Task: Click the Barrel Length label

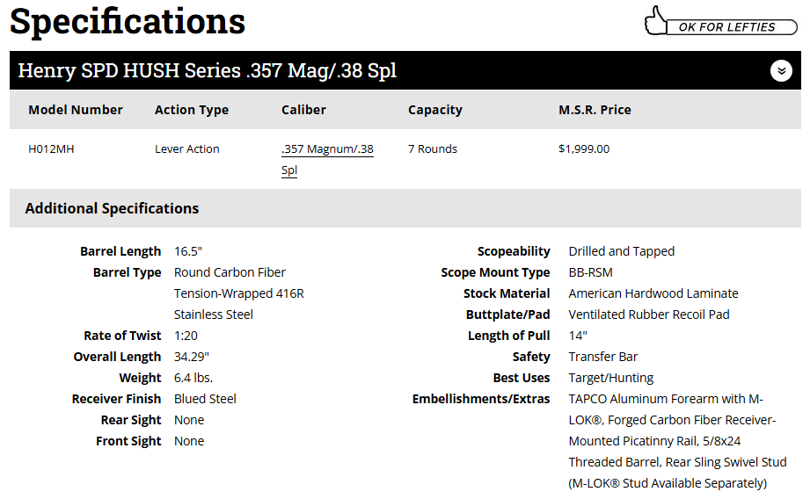Action: point(120,251)
